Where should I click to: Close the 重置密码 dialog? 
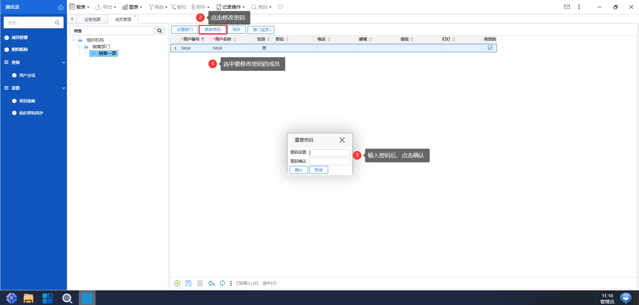click(x=342, y=140)
